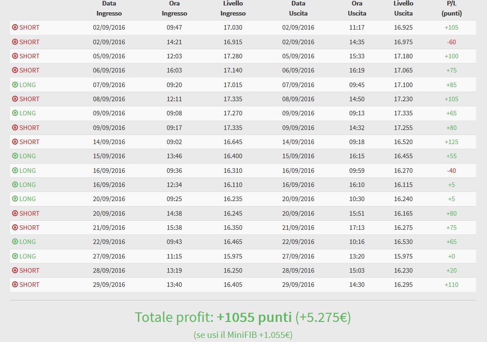
Task: Click the Ora Ingresso column header
Action: (174, 8)
